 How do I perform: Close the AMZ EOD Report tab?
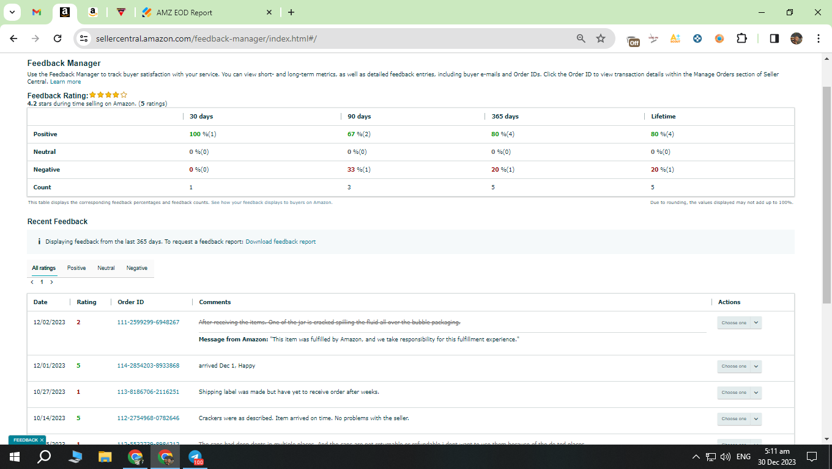[x=269, y=12]
